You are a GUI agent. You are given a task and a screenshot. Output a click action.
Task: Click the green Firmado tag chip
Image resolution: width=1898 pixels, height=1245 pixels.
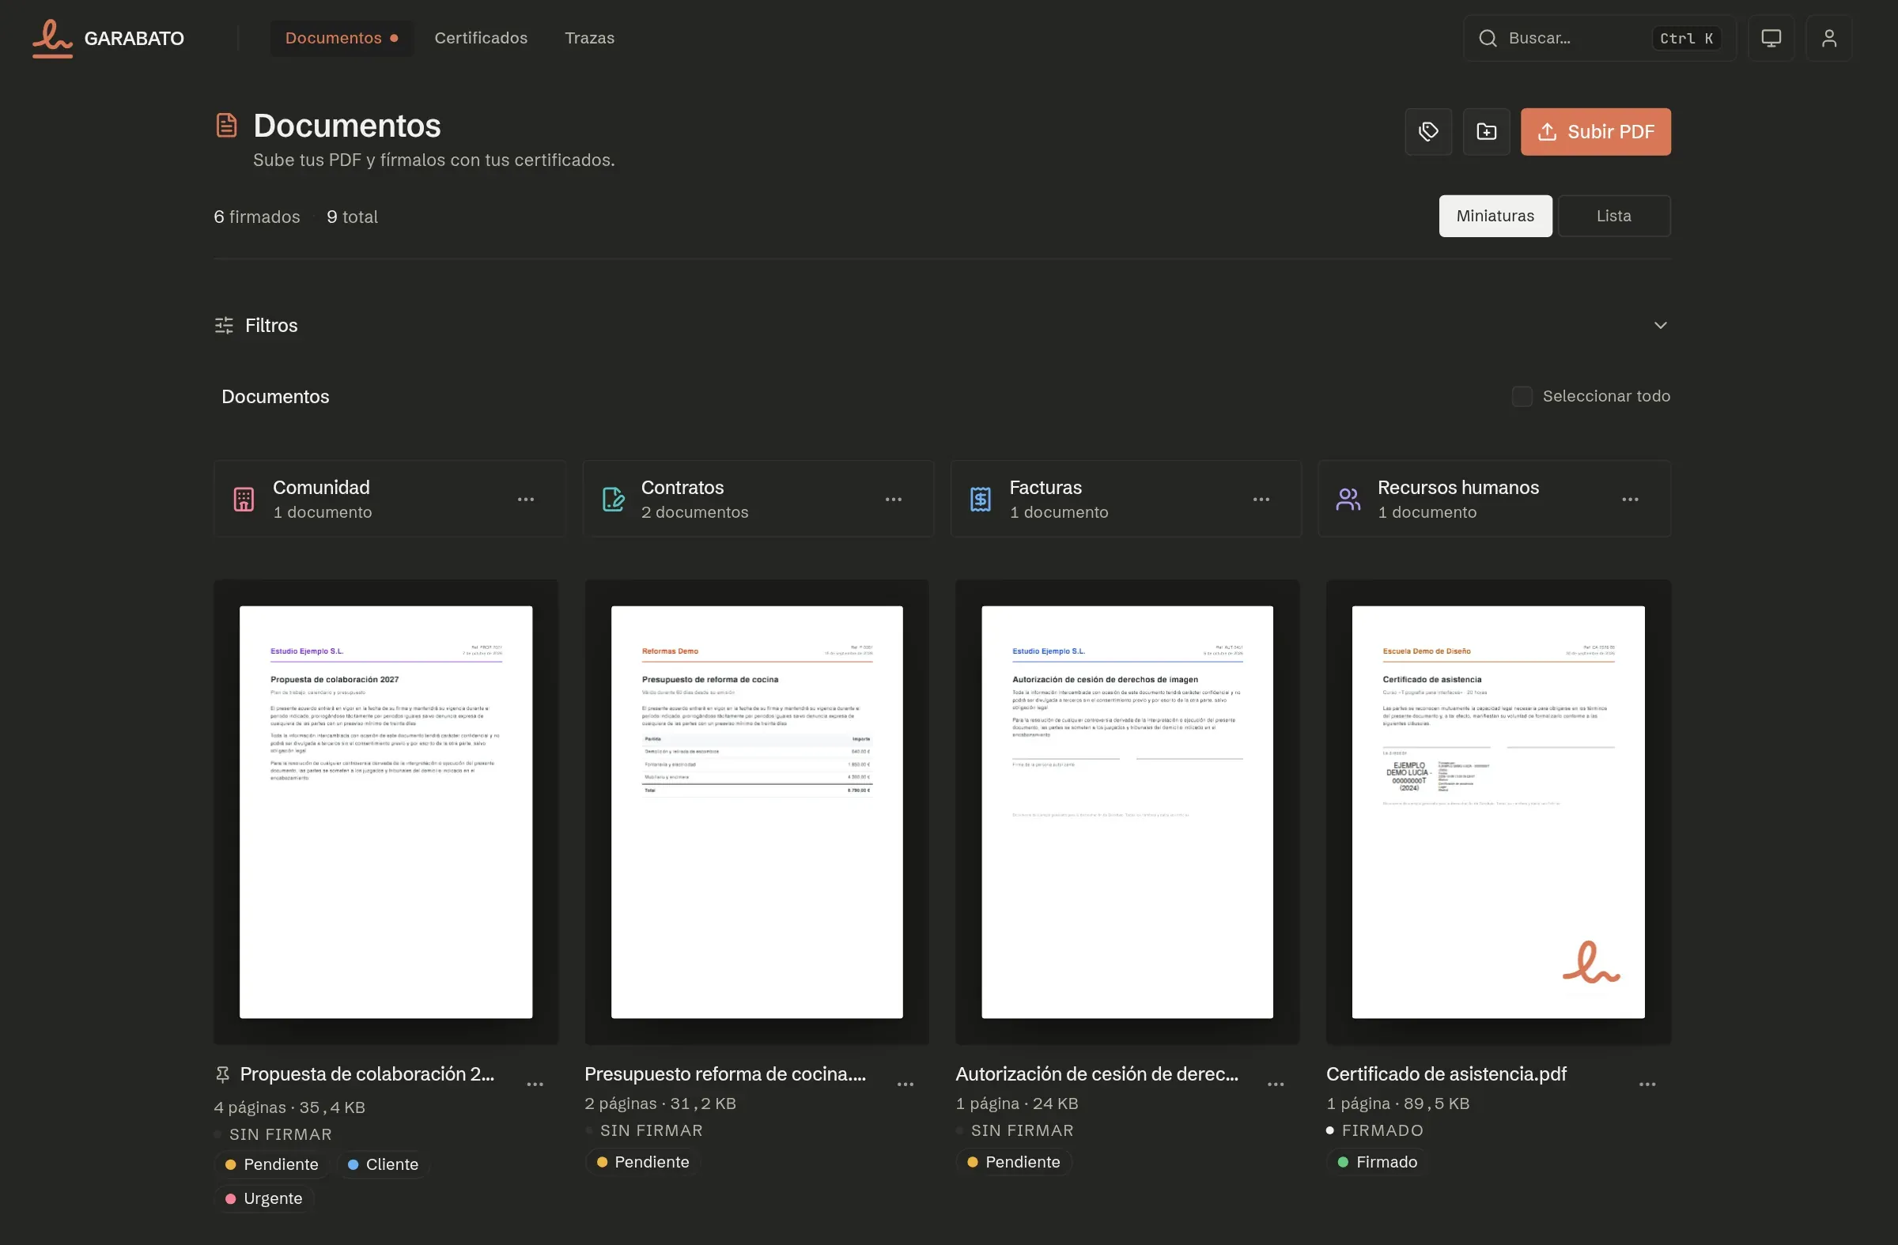point(1378,1162)
